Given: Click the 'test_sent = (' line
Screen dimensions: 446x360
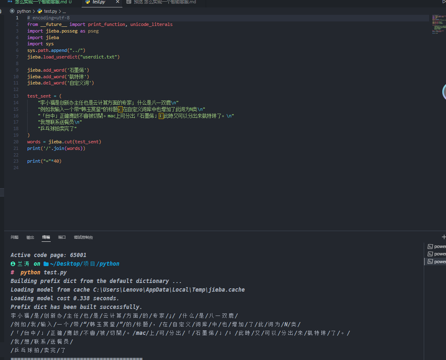Looking at the screenshot, I should [44, 96].
